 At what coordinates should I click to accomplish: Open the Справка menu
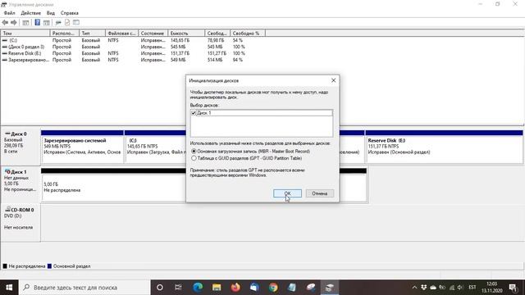point(70,13)
